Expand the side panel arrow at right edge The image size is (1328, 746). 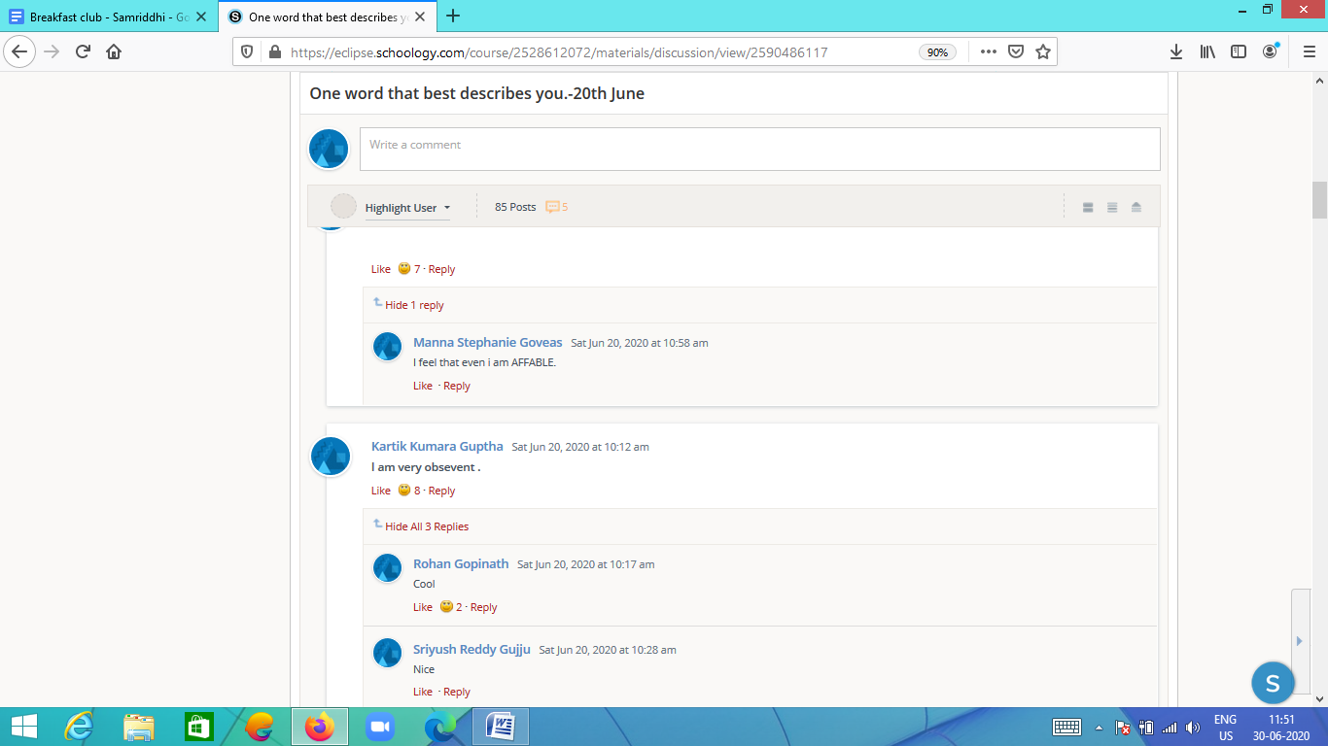pyautogui.click(x=1299, y=641)
